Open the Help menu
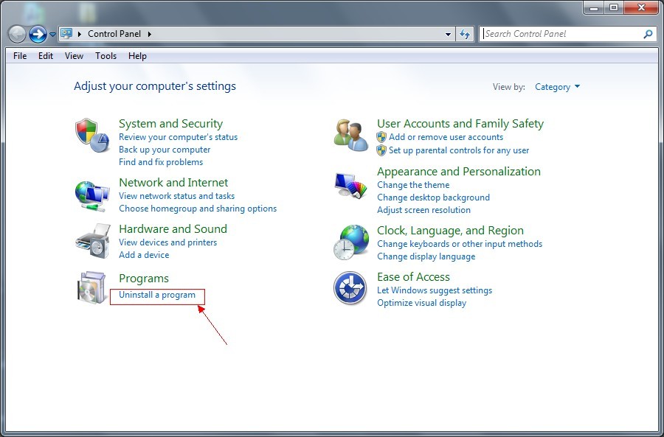Image resolution: width=664 pixels, height=437 pixels. [x=138, y=56]
